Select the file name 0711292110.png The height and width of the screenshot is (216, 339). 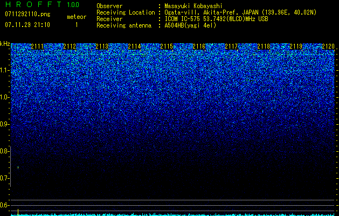[x=27, y=15]
